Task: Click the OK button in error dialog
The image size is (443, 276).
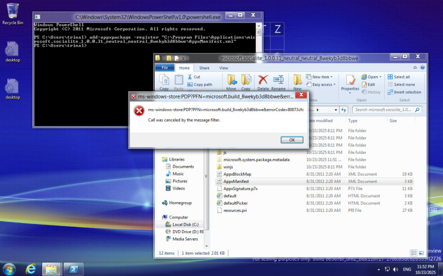Action: 291,140
